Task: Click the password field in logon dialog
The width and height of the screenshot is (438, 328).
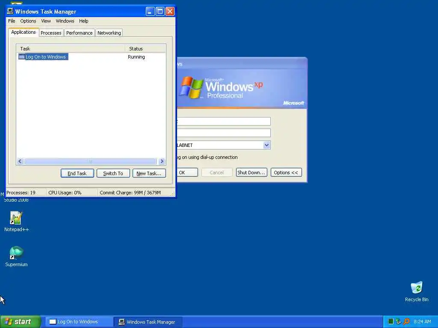Action: point(224,133)
